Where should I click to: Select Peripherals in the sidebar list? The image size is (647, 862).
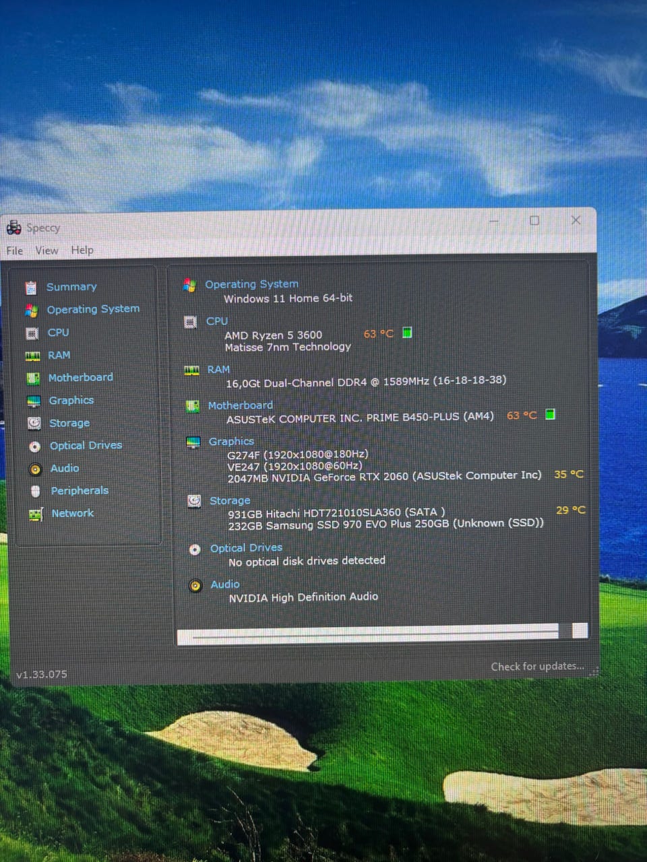[80, 490]
